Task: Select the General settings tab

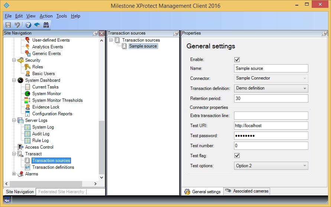Action: 202,192
